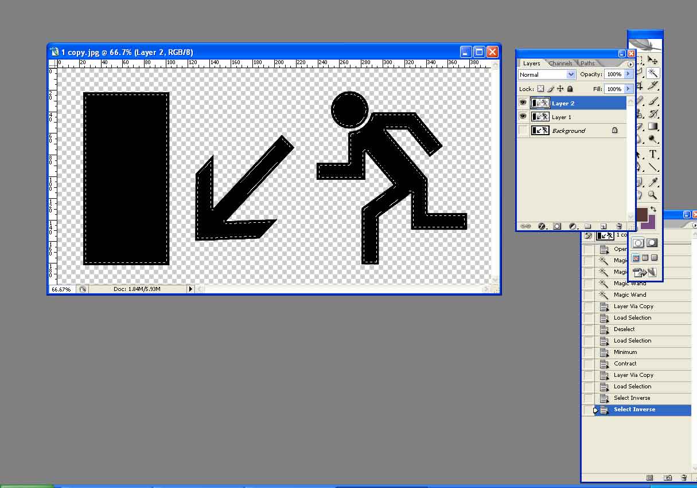Select the Gradient tool

[653, 127]
